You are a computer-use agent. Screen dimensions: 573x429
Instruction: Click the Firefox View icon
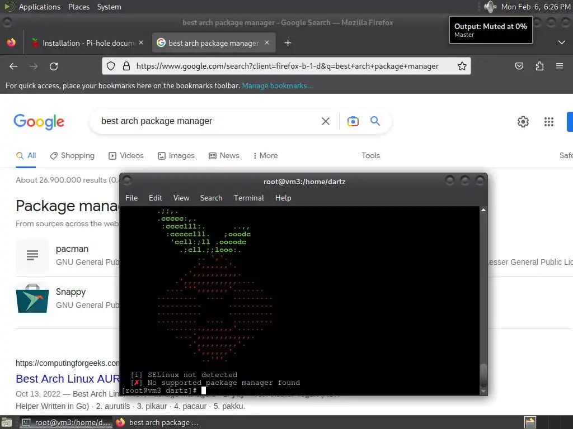(x=11, y=42)
